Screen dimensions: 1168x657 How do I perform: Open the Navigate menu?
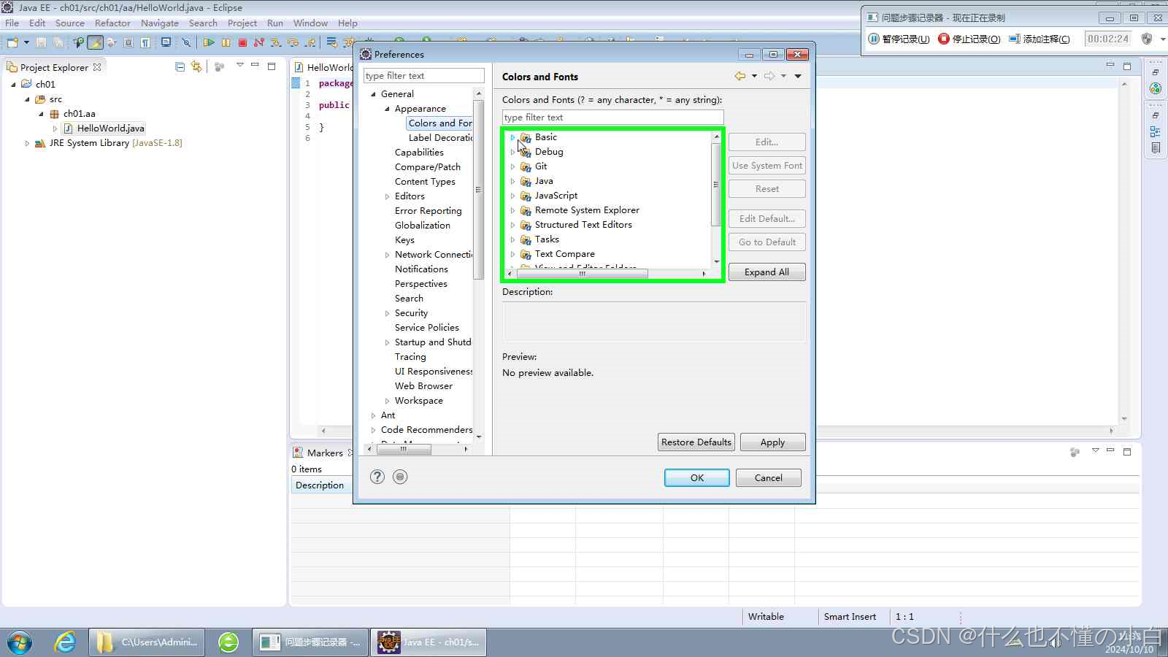coord(160,23)
